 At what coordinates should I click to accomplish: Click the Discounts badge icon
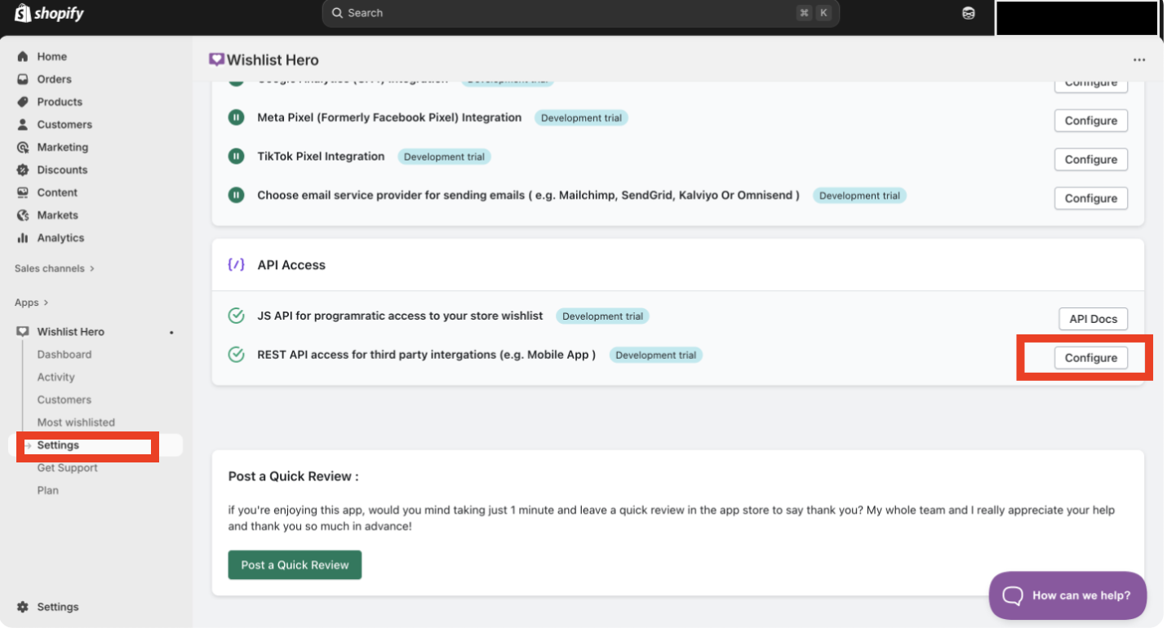point(23,170)
